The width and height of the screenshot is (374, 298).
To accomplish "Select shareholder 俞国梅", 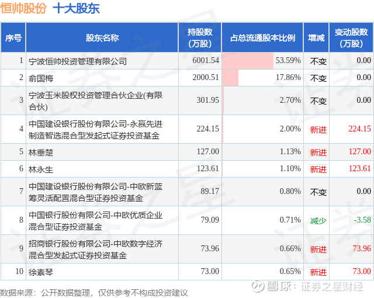I will tap(41, 78).
